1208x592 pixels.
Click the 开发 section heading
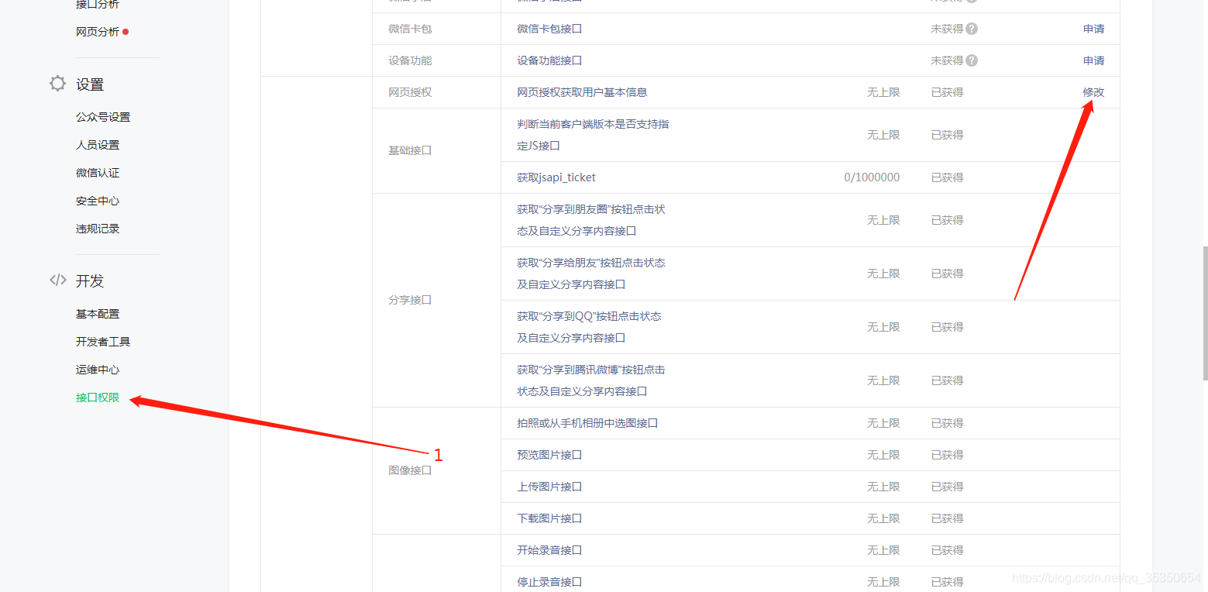90,281
